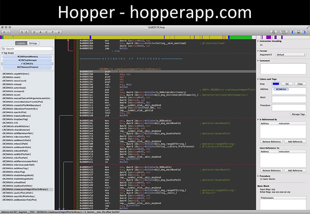Viewport: 310px width, 214px height.
Task: Navigate forward with the right arrow toolbar button
Action: click(x=8, y=32)
